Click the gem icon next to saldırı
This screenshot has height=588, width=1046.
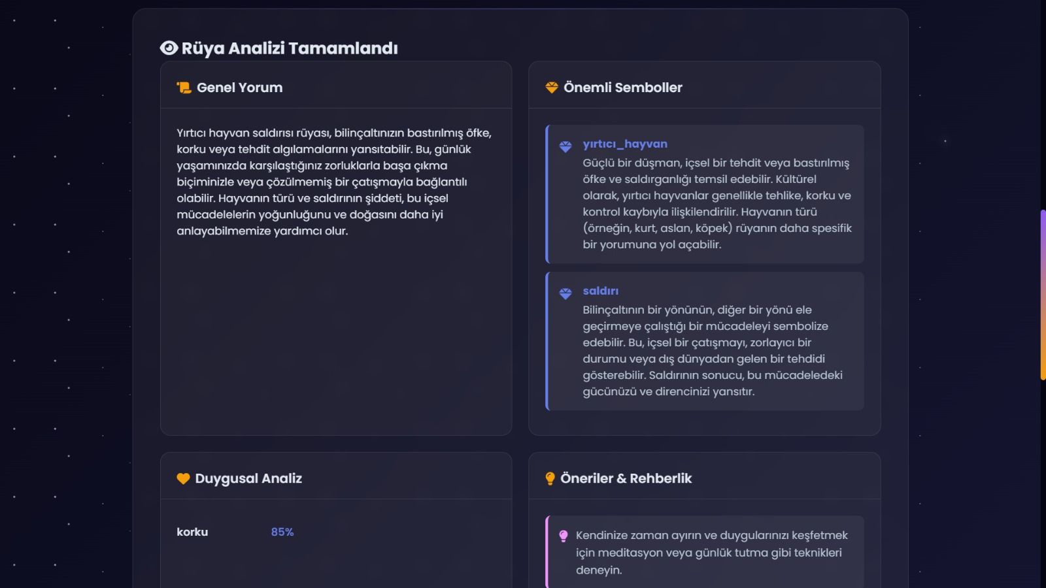(x=565, y=294)
